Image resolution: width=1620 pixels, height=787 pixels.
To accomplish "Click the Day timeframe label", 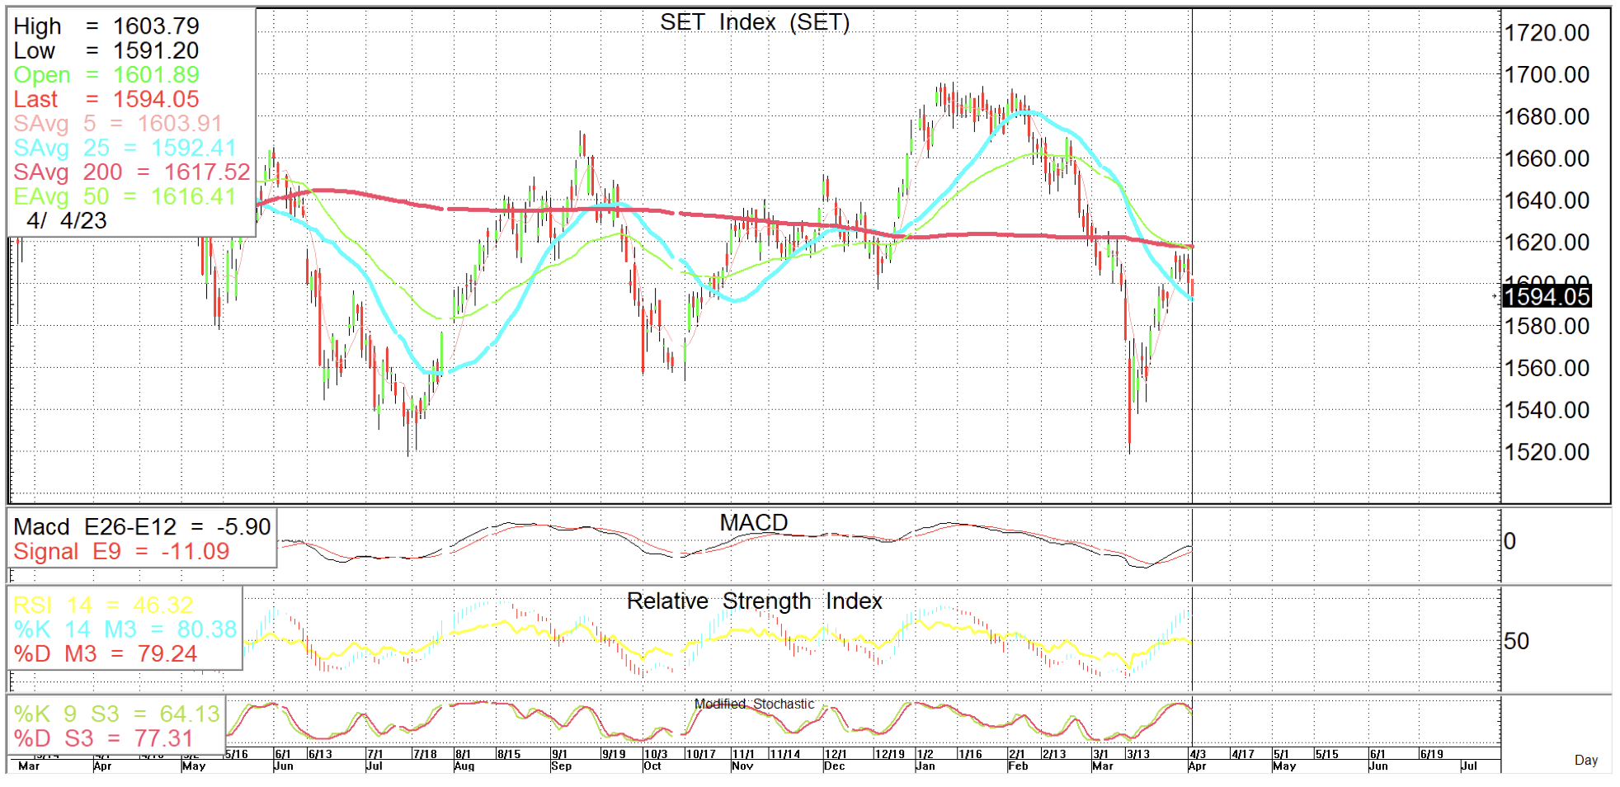I will pyautogui.click(x=1586, y=760).
